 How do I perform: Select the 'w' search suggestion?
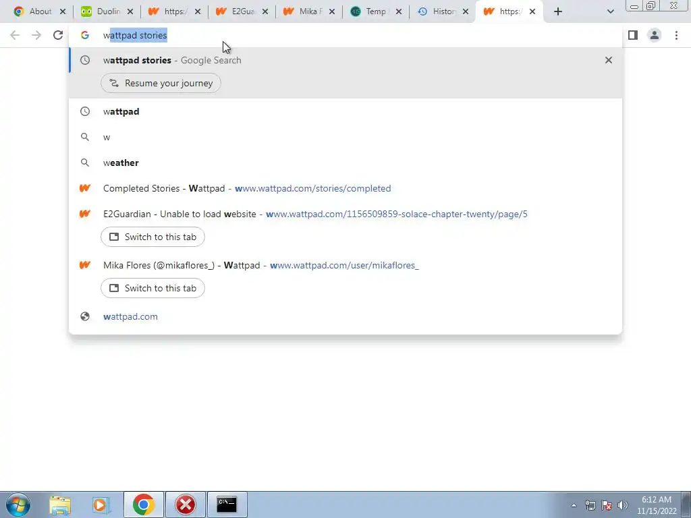click(x=345, y=137)
